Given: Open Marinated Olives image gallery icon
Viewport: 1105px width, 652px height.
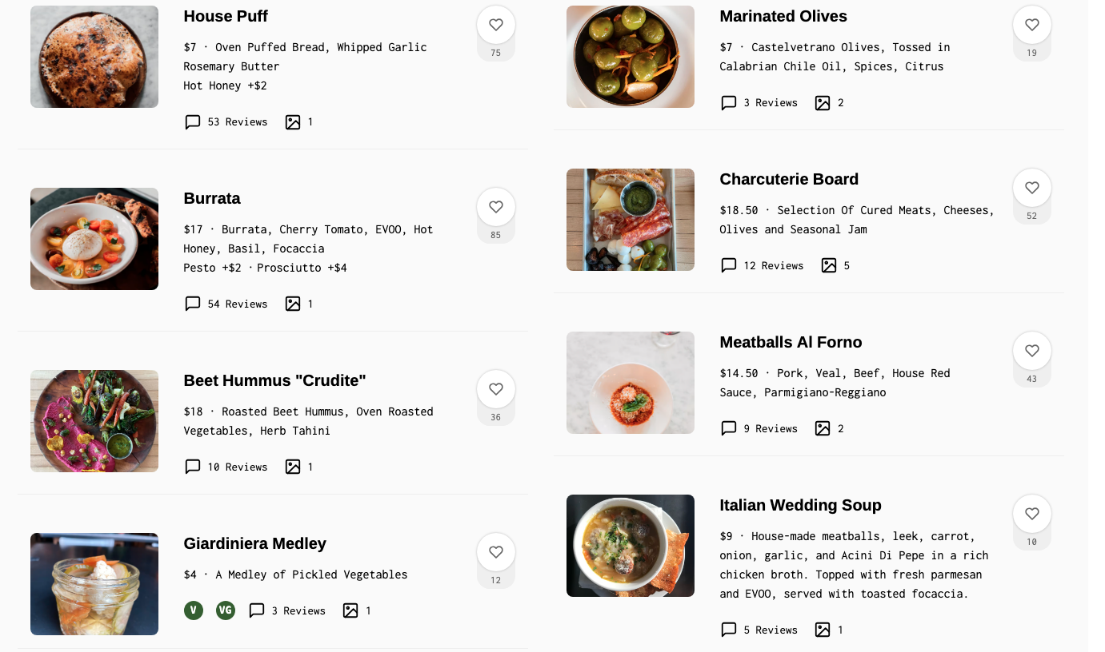Looking at the screenshot, I should [823, 103].
